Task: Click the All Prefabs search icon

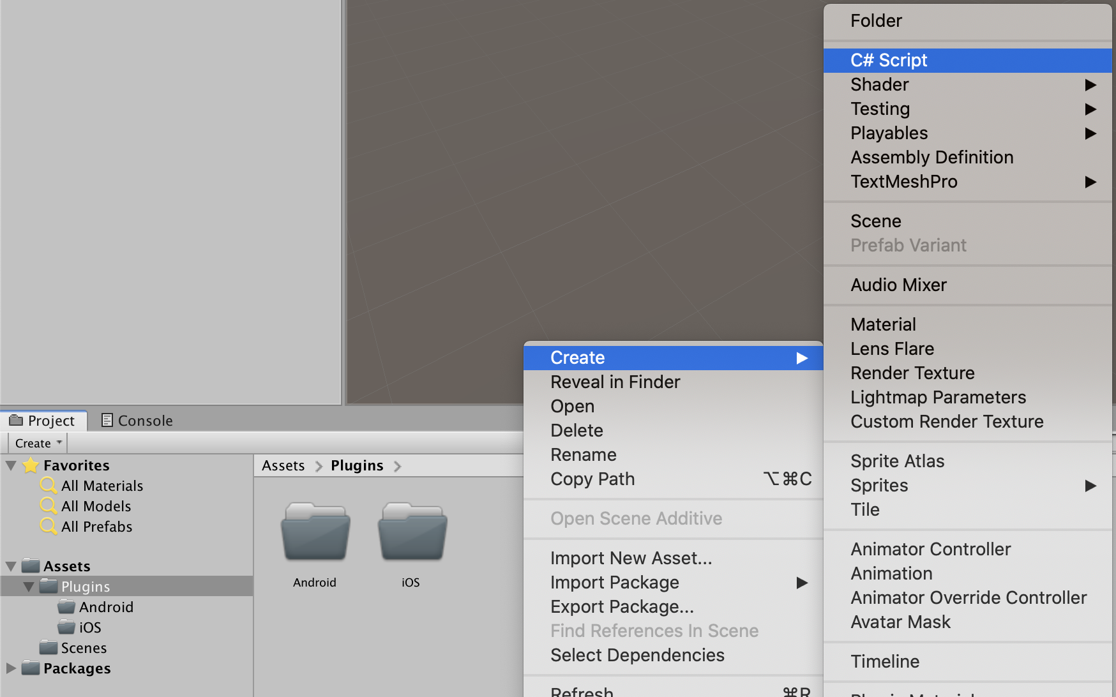Action: click(x=49, y=527)
